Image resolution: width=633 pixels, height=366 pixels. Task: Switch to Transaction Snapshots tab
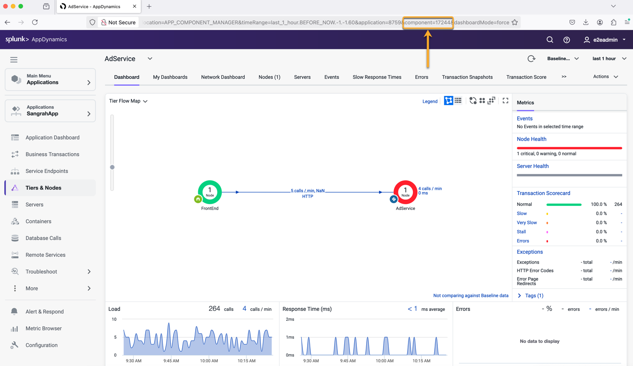[x=467, y=77]
